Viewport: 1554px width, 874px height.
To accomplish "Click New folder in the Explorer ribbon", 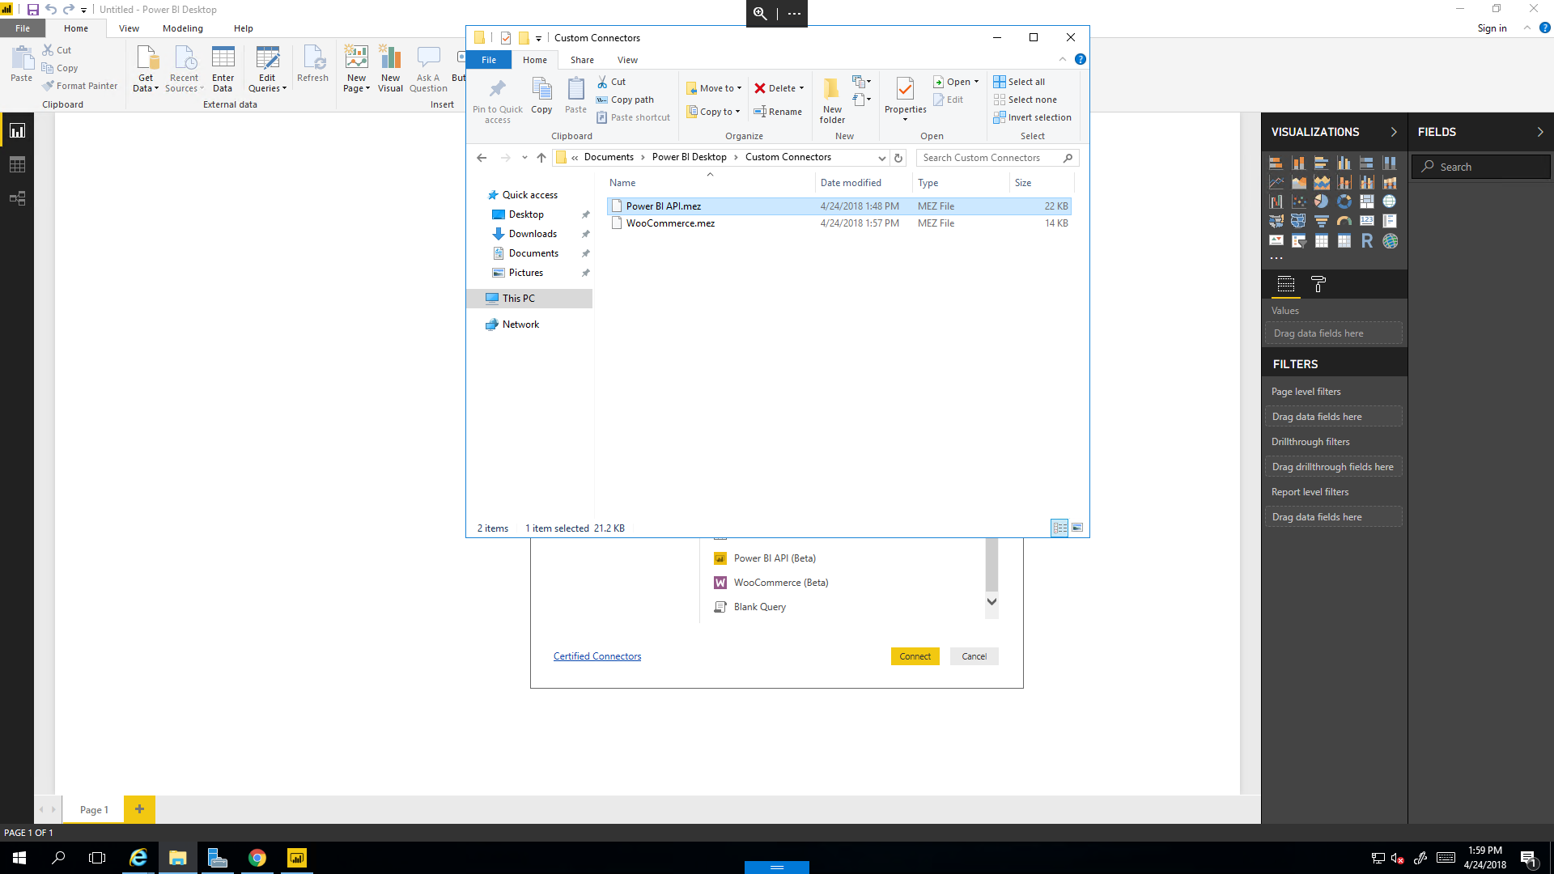I will click(832, 100).
